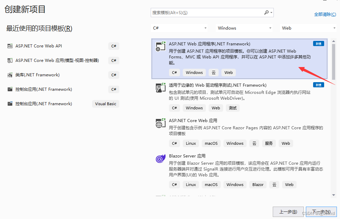Choose recent template 类库(.NET Framework)
This screenshot has height=219, width=340.
tap(37, 75)
